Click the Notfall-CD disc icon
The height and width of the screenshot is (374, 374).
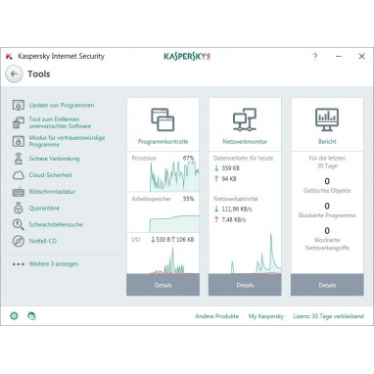click(x=19, y=241)
